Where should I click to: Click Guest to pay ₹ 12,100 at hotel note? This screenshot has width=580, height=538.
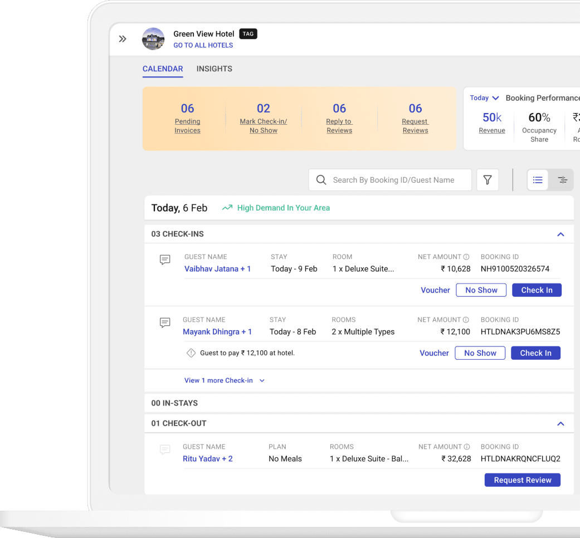(247, 353)
